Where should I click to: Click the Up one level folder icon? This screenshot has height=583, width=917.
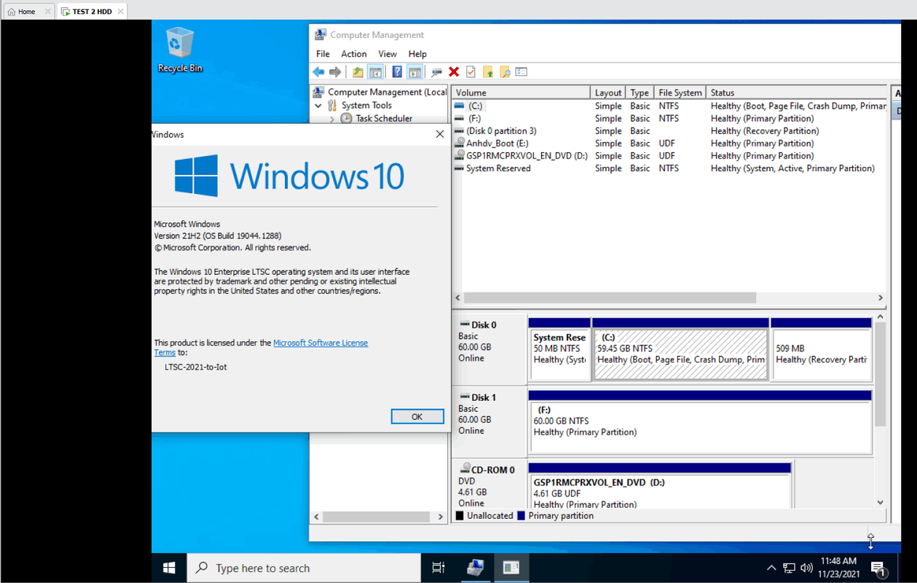(358, 72)
